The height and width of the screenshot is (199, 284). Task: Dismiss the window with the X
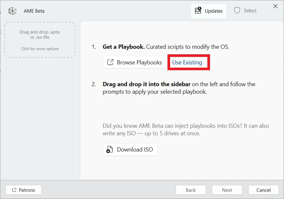[276, 6]
